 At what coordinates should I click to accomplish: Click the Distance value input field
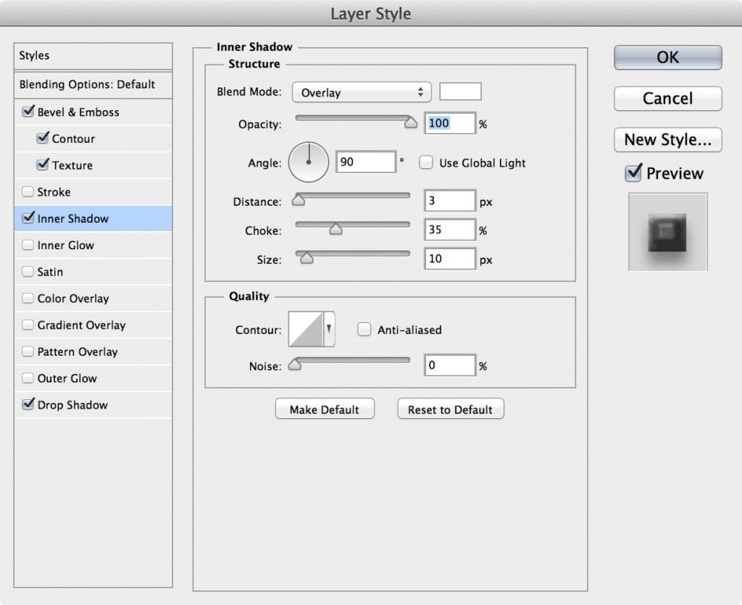[x=449, y=201]
